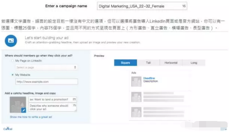Click the campaign name input field
The image size is (229, 132).
tap(142, 6)
